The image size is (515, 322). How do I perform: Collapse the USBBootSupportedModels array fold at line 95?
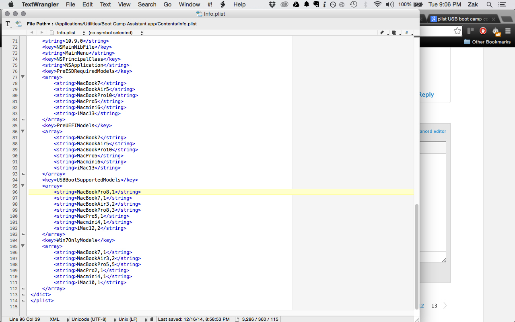coord(23,186)
